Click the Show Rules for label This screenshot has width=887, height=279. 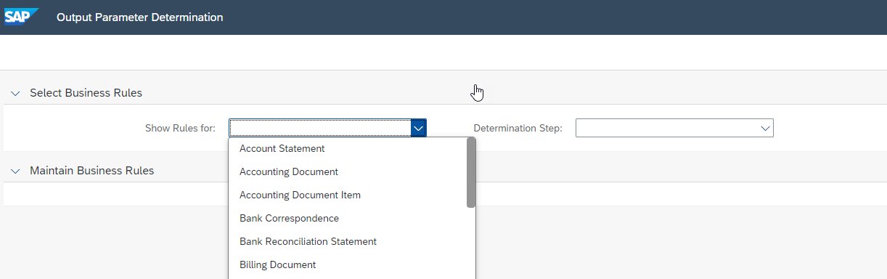pyautogui.click(x=180, y=128)
